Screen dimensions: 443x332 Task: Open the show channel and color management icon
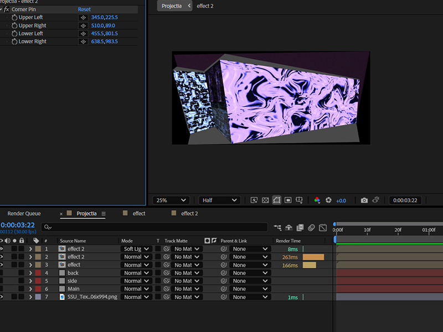point(317,200)
